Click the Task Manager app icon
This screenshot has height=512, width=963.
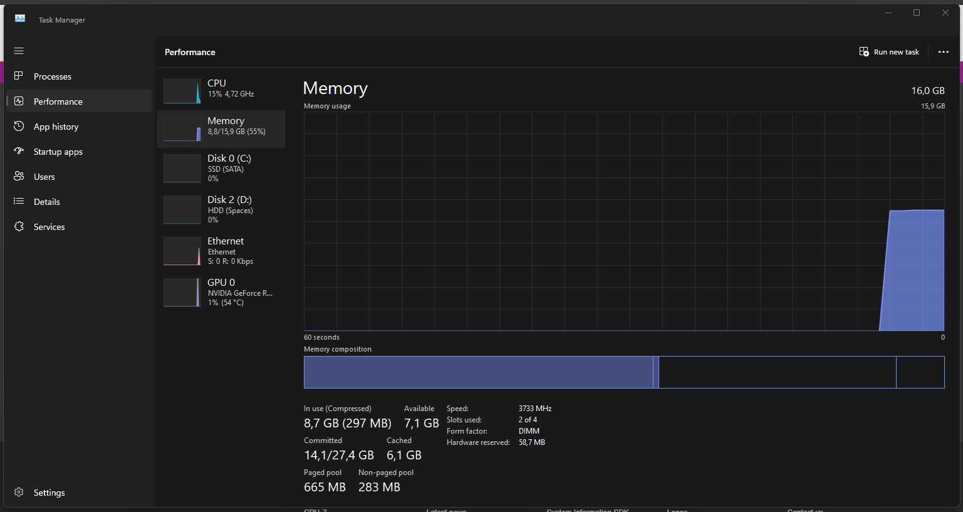(x=20, y=19)
